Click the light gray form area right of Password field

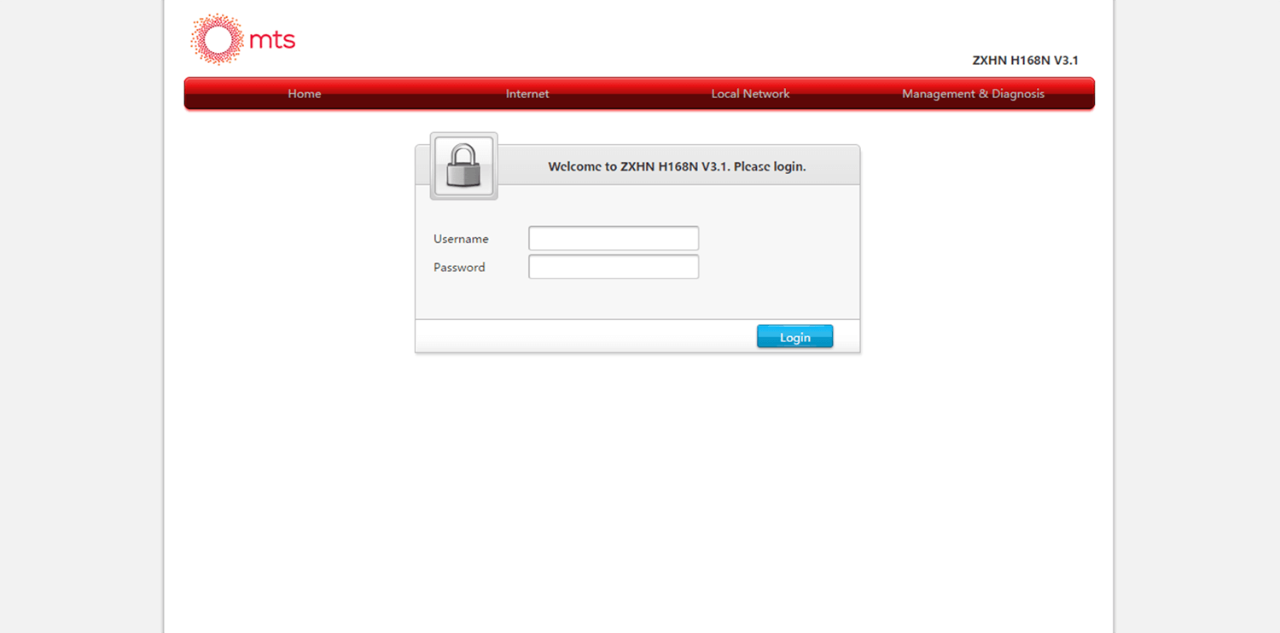point(778,267)
